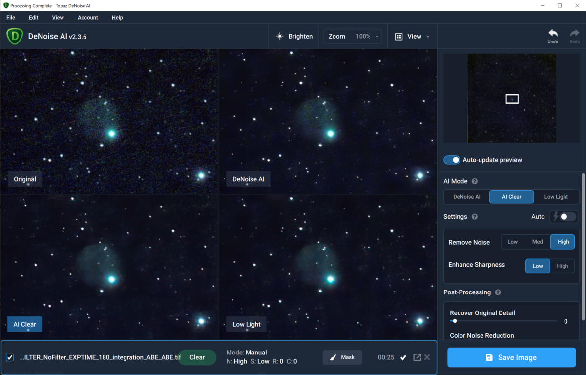
Task: Select the DeNoise AI preview label
Action: [x=249, y=179]
